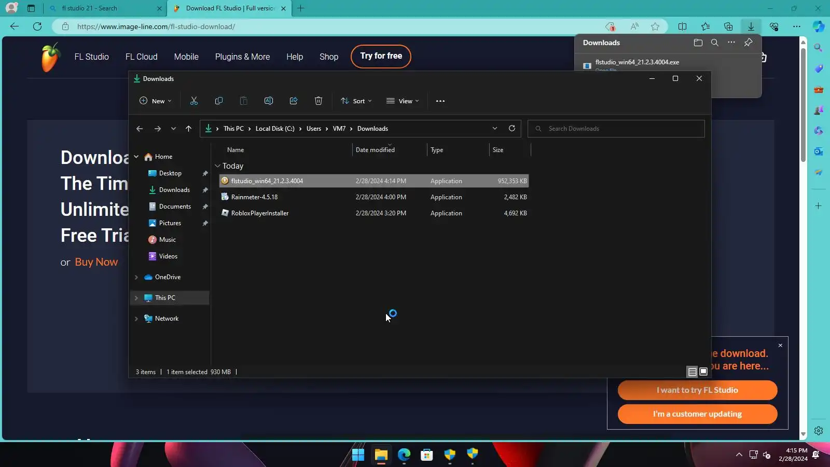Open Documents in the navigation pane
This screenshot has height=467, width=830.
[x=175, y=207]
